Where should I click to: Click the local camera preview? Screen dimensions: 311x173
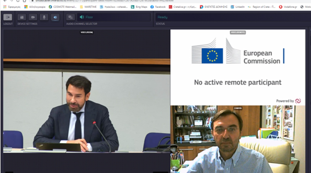coord(237,139)
